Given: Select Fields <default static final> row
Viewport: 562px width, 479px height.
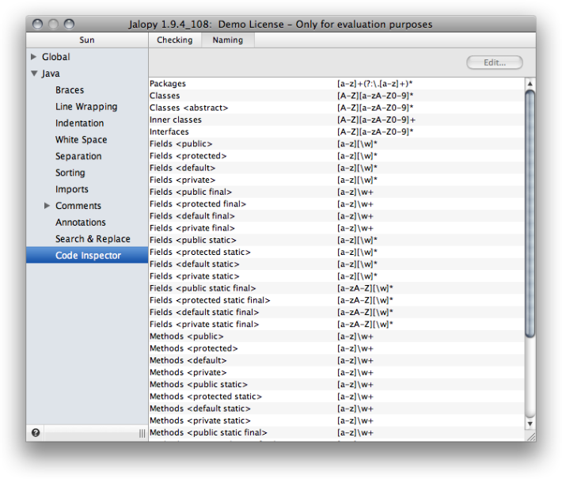Looking at the screenshot, I should (x=336, y=312).
